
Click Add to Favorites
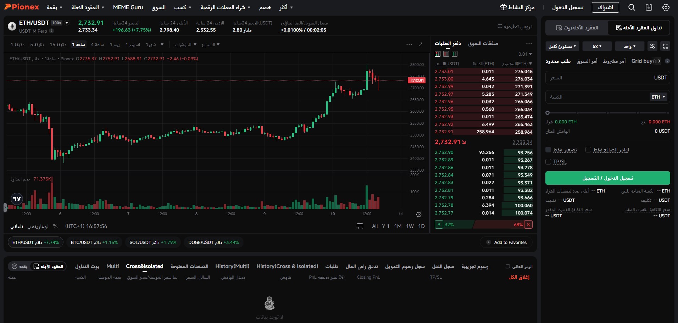[x=506, y=242]
